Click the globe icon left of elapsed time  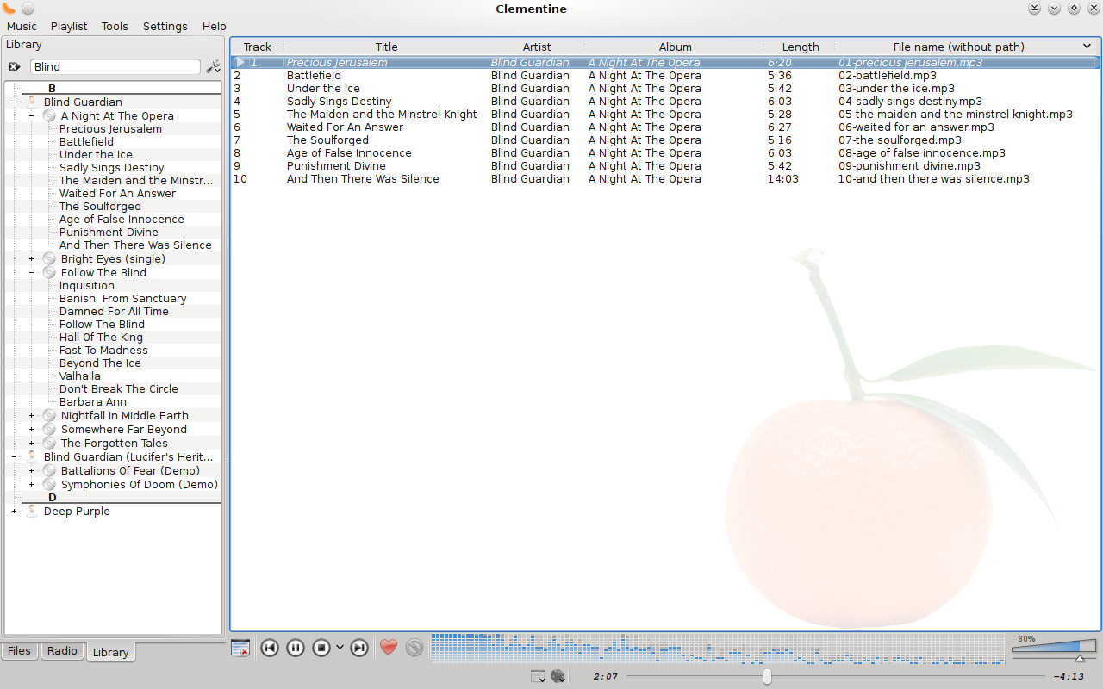click(x=558, y=676)
